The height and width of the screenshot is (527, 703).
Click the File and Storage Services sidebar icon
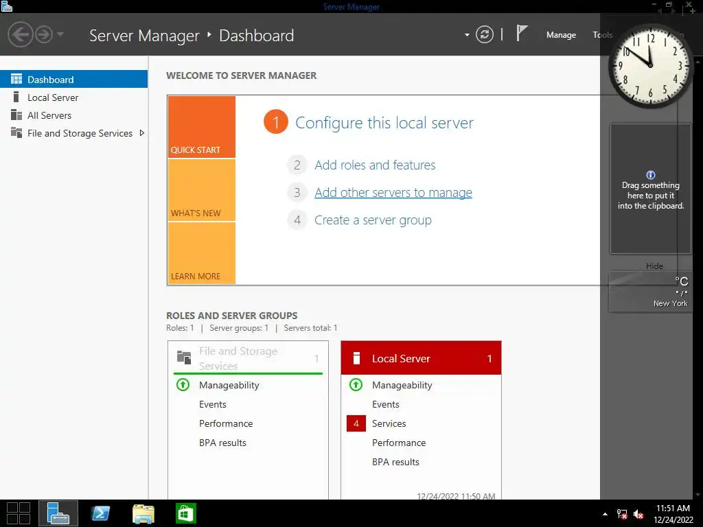click(16, 132)
